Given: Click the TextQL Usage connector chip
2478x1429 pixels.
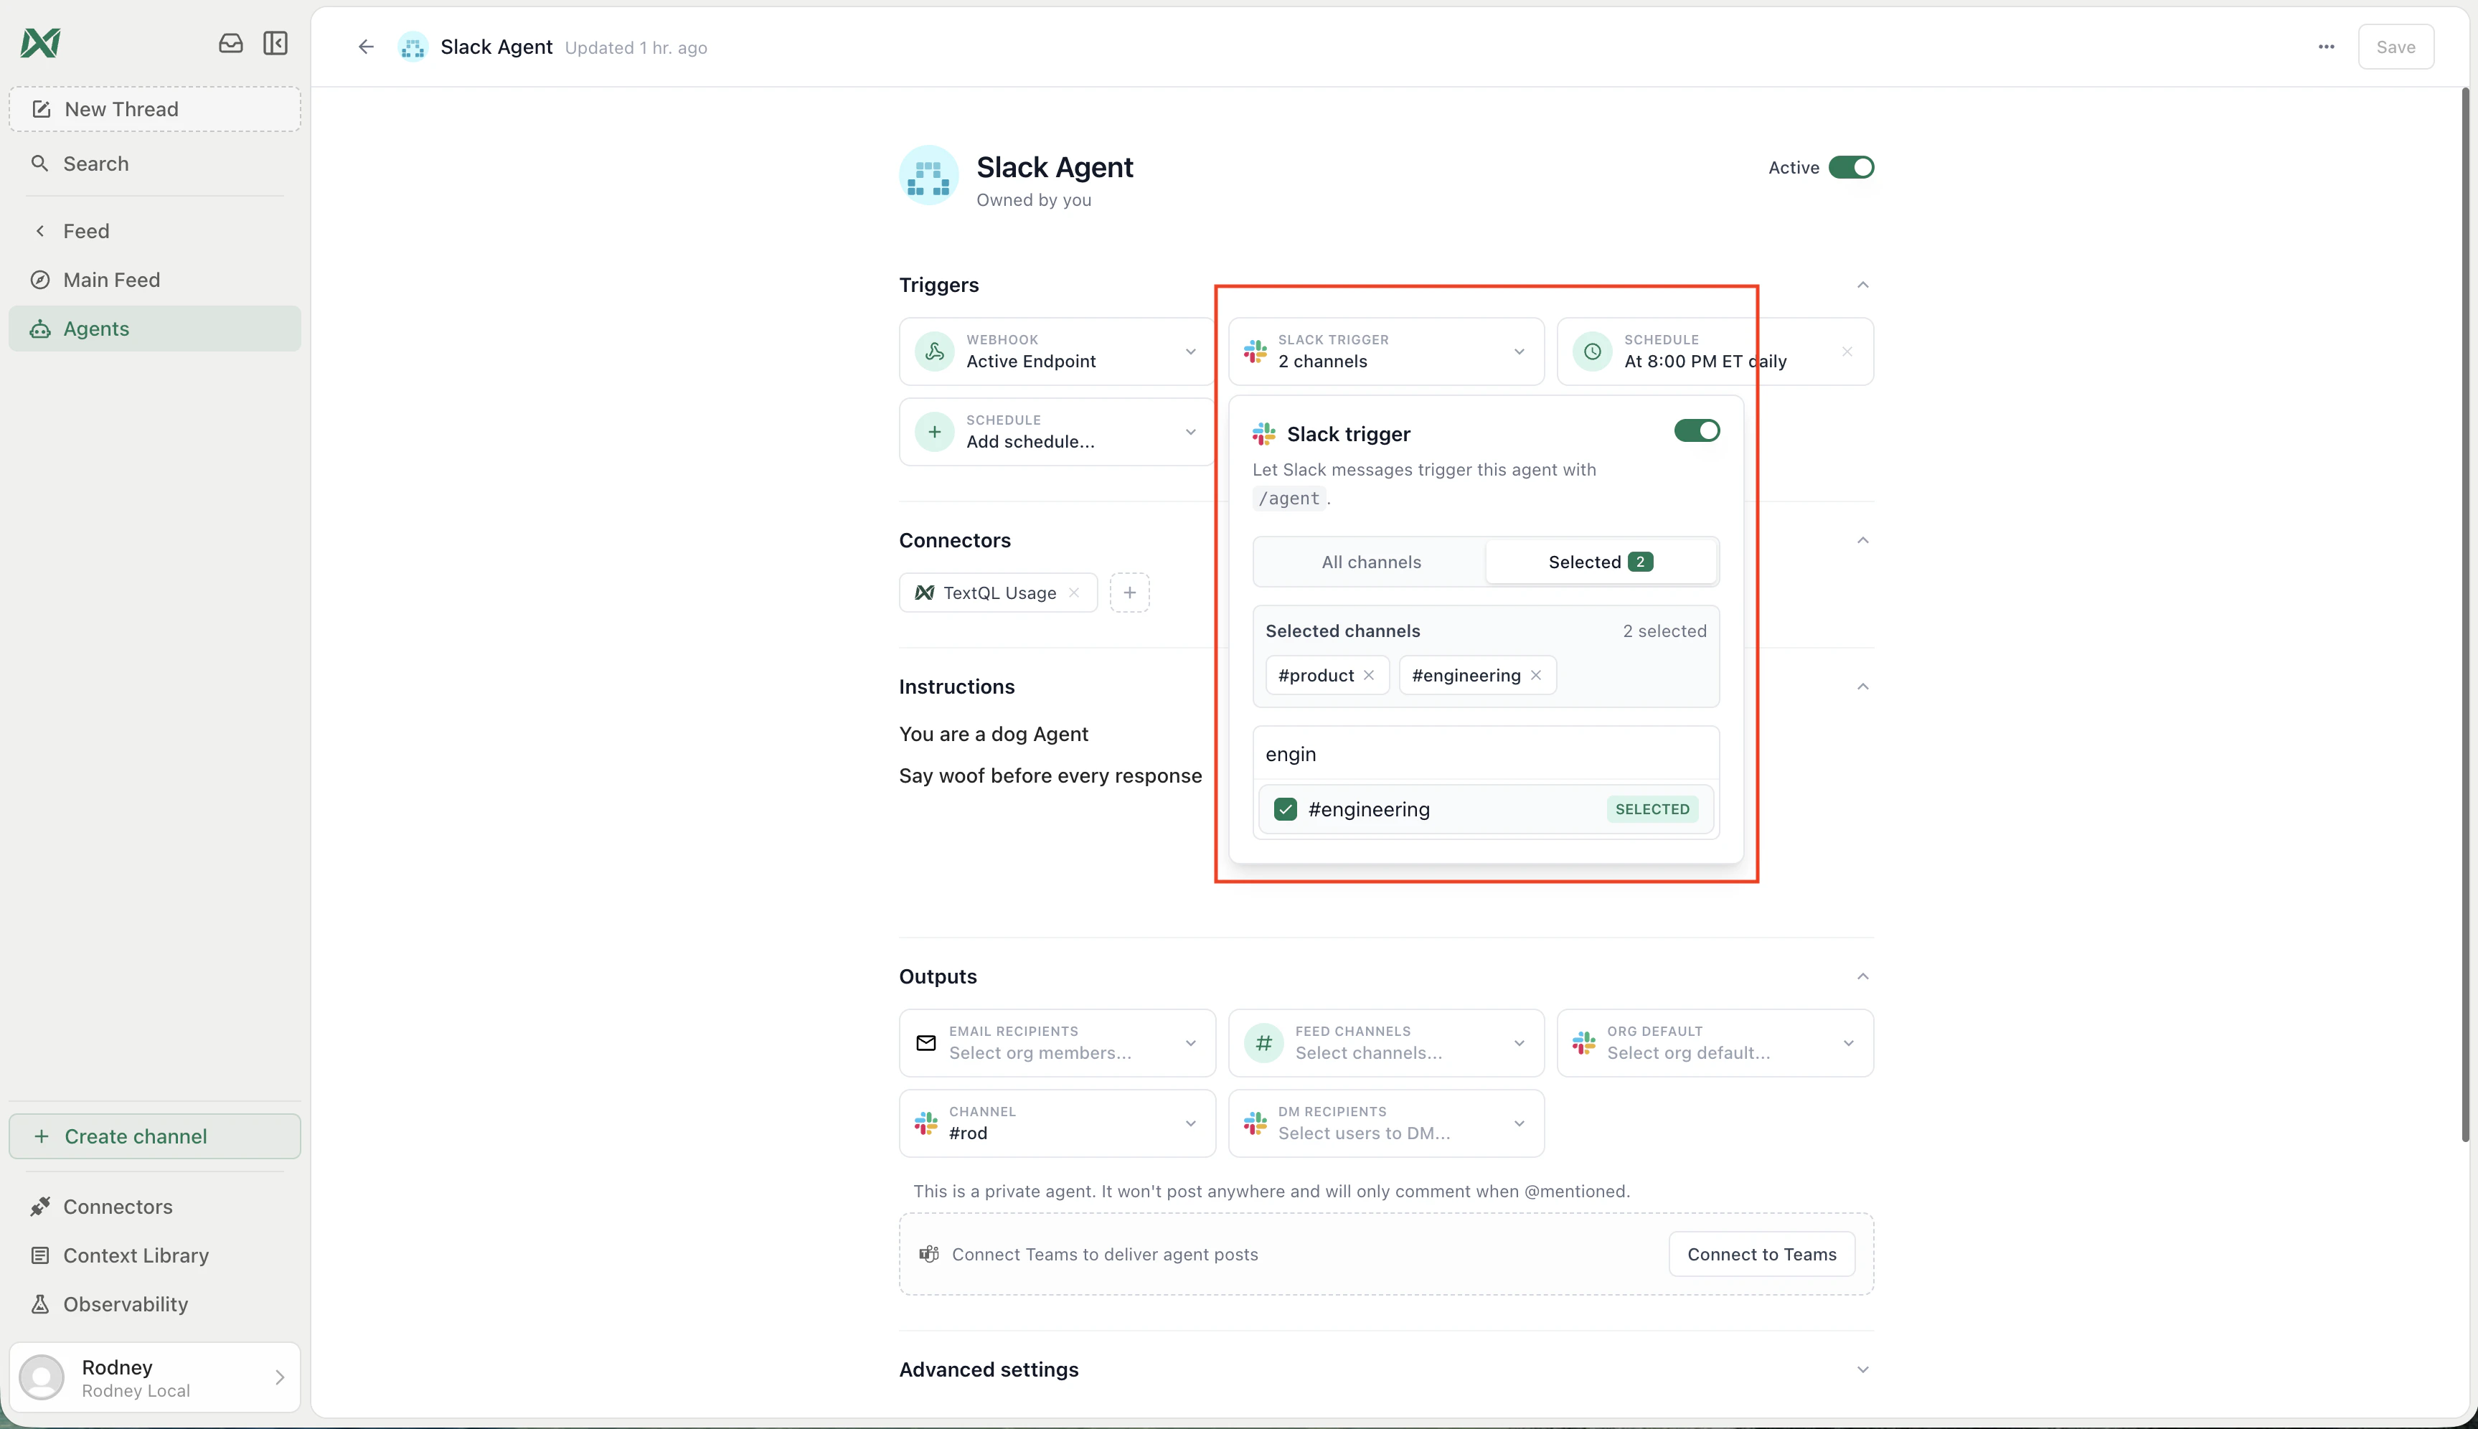Looking at the screenshot, I should (998, 593).
